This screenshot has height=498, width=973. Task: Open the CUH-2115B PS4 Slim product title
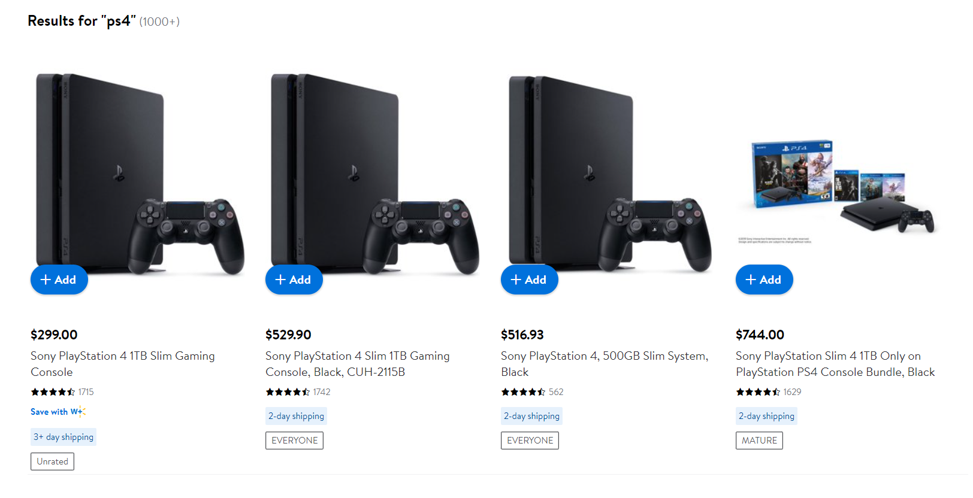tap(357, 364)
